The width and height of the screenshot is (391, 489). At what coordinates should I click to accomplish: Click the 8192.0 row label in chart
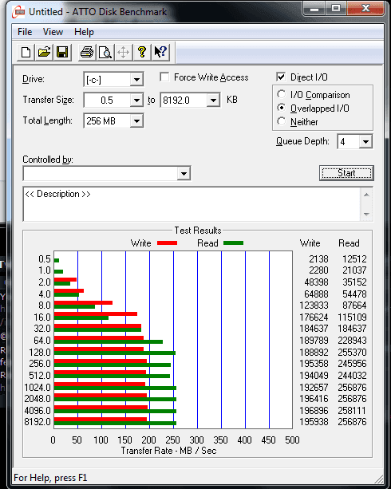(38, 422)
